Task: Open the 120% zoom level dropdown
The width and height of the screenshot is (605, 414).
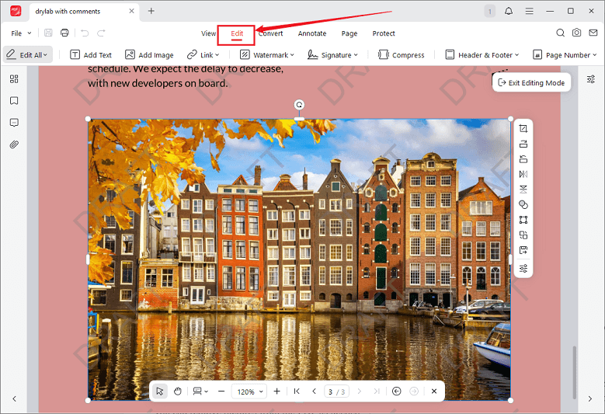Action: (249, 391)
